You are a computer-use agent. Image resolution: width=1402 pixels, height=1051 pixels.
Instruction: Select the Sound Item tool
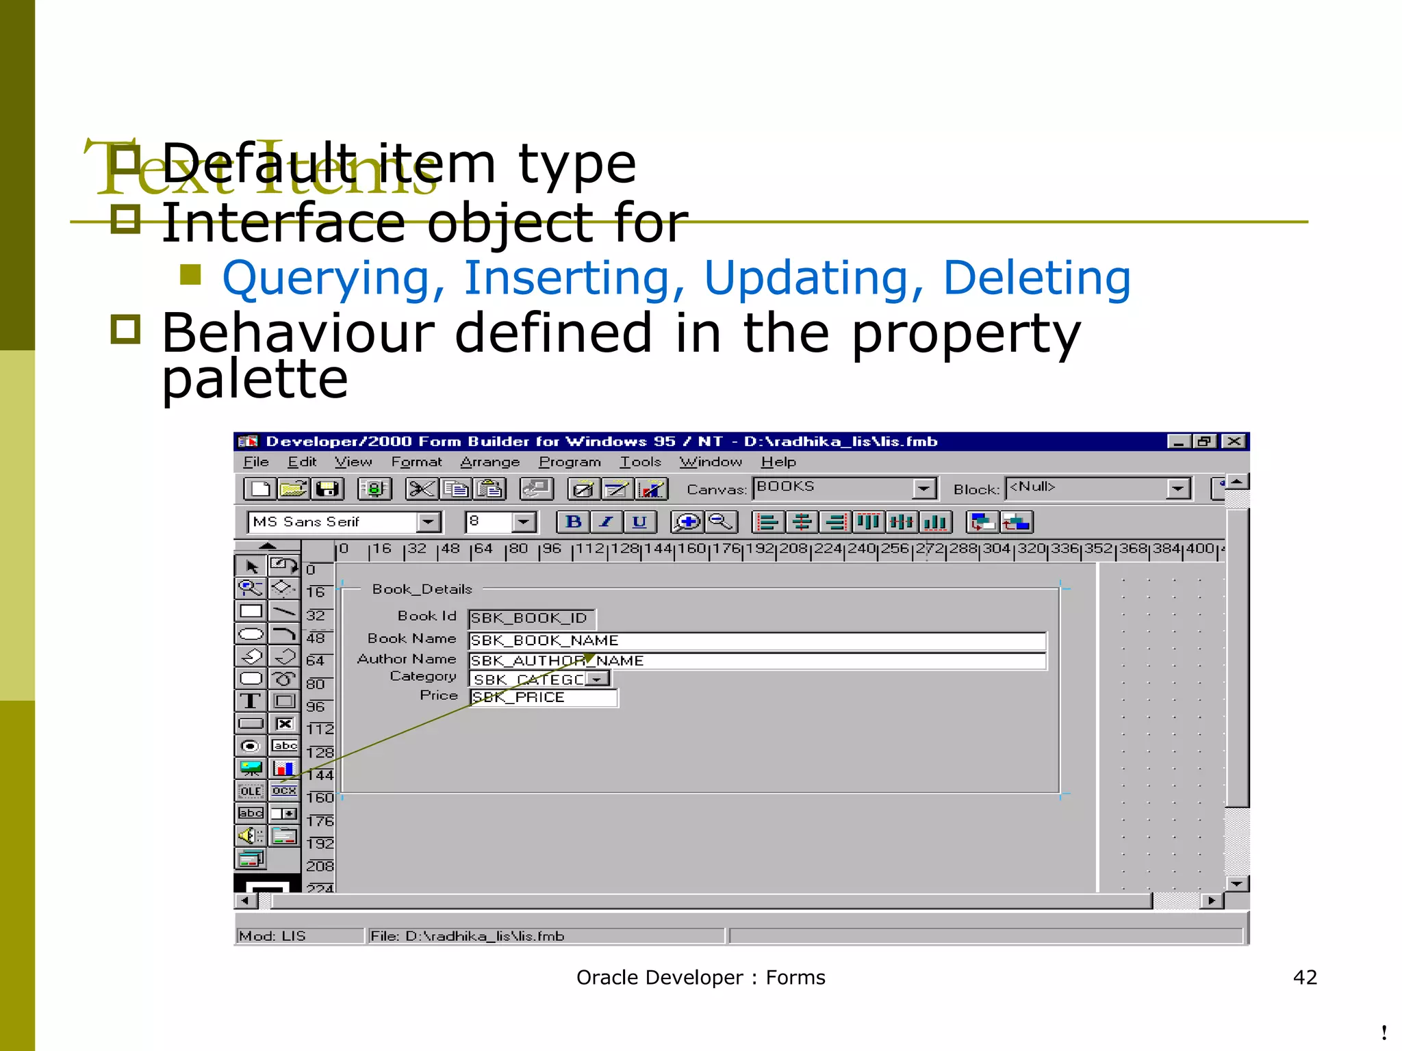tap(251, 835)
